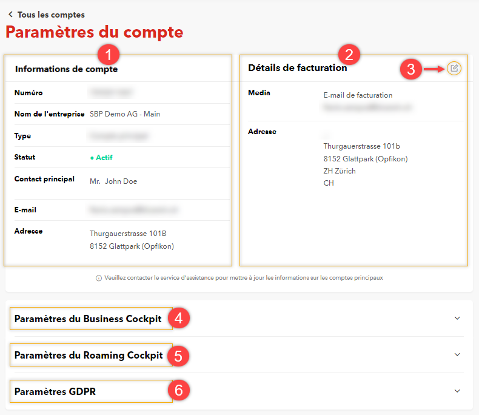Image resolution: width=479 pixels, height=415 pixels.
Task: Click the Paramètres du Roaming Cockpit heading
Action: pos(89,356)
